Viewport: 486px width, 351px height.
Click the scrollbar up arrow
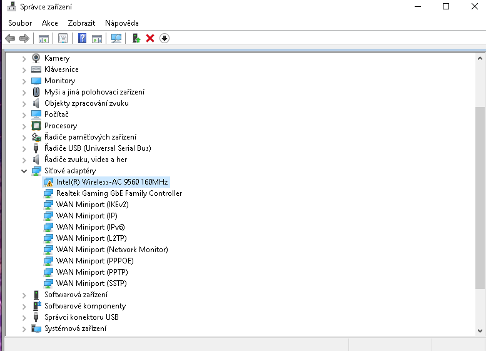[480, 58]
